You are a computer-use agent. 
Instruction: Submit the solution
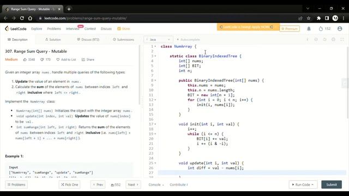coord(332,185)
